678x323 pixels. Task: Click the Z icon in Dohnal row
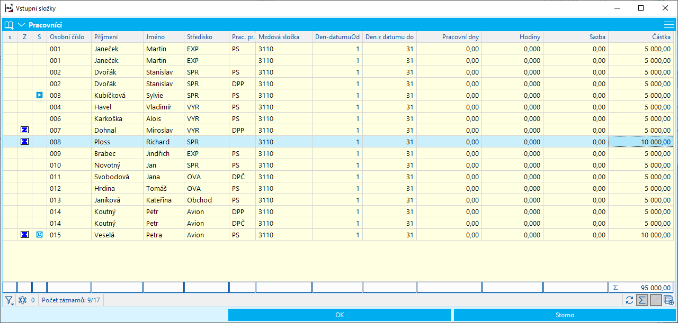24,130
